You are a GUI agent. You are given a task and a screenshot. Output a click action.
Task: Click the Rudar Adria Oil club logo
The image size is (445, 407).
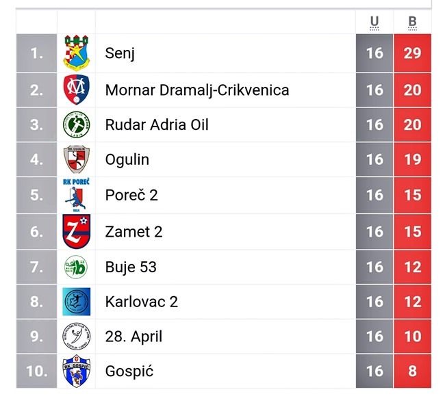click(x=76, y=124)
